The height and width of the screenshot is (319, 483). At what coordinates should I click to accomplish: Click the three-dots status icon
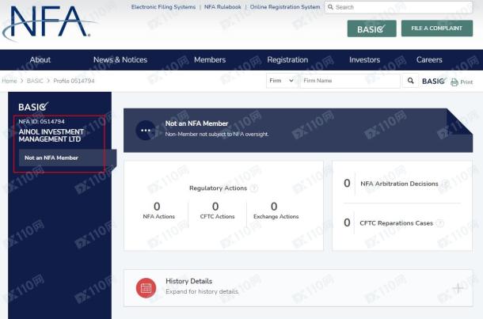click(x=146, y=131)
